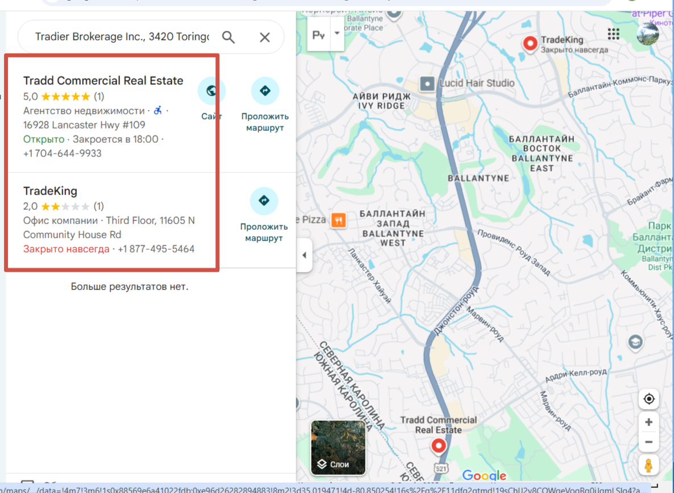Zoom out of the map

[648, 442]
